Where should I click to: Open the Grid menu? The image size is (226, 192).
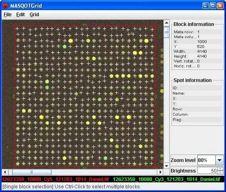click(34, 15)
